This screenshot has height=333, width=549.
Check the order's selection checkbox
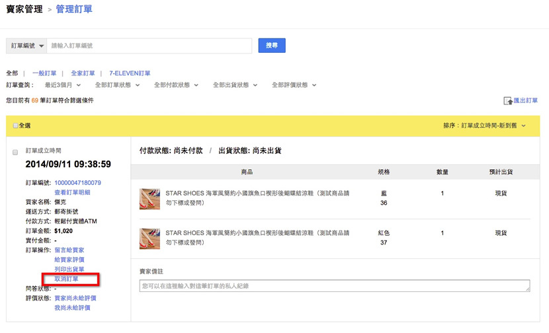[x=16, y=153]
